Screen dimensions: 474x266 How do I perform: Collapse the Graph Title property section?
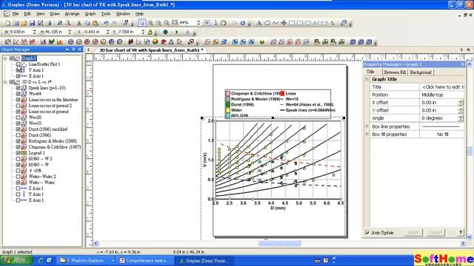tap(367, 79)
